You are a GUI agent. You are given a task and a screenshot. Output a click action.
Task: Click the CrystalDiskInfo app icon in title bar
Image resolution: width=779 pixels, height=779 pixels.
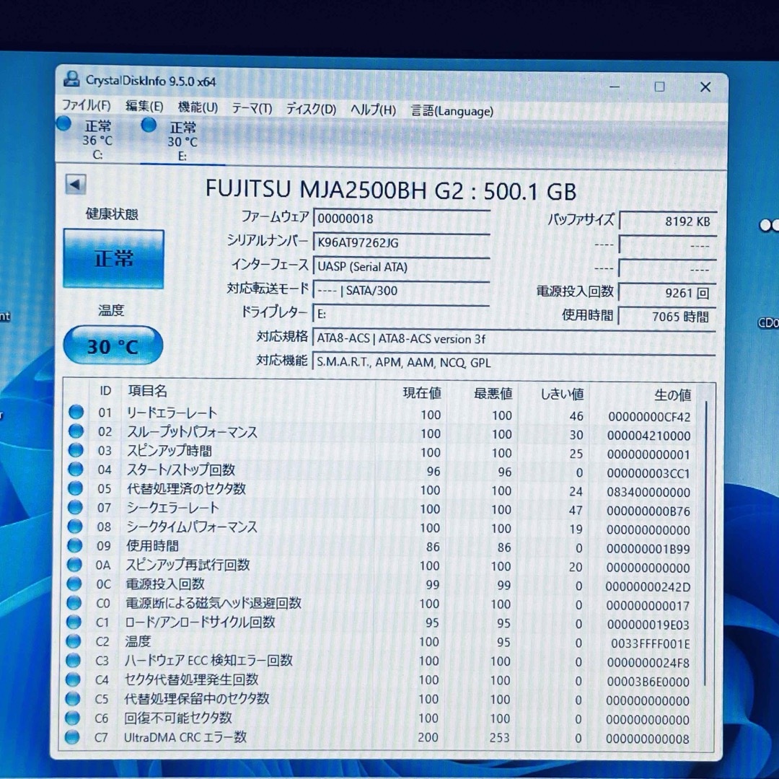pyautogui.click(x=72, y=79)
